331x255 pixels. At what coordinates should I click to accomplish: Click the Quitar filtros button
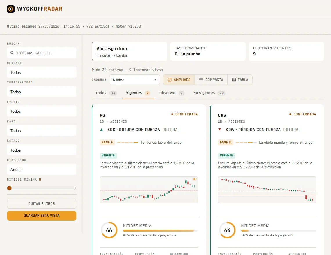point(42,204)
